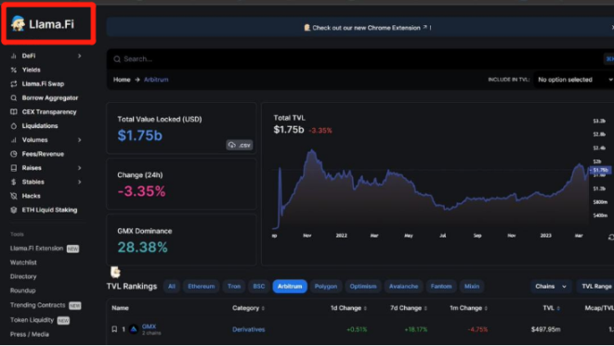Click the Raises book icon
Viewport: 614px width, 346px height.
[14, 168]
